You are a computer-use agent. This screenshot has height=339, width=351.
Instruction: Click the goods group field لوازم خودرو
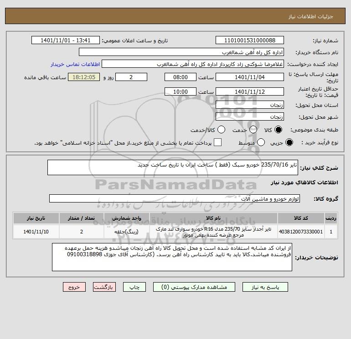click(x=175, y=198)
